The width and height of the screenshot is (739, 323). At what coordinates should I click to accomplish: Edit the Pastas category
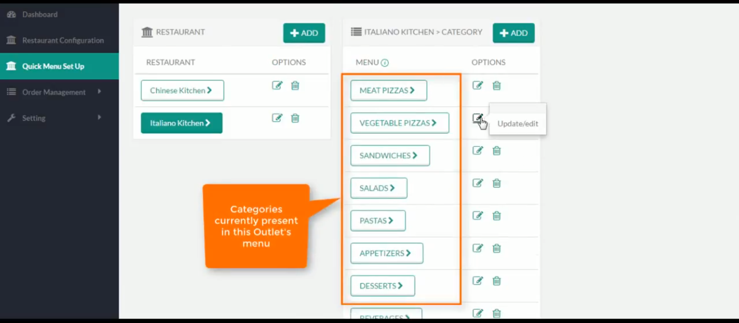tap(478, 216)
